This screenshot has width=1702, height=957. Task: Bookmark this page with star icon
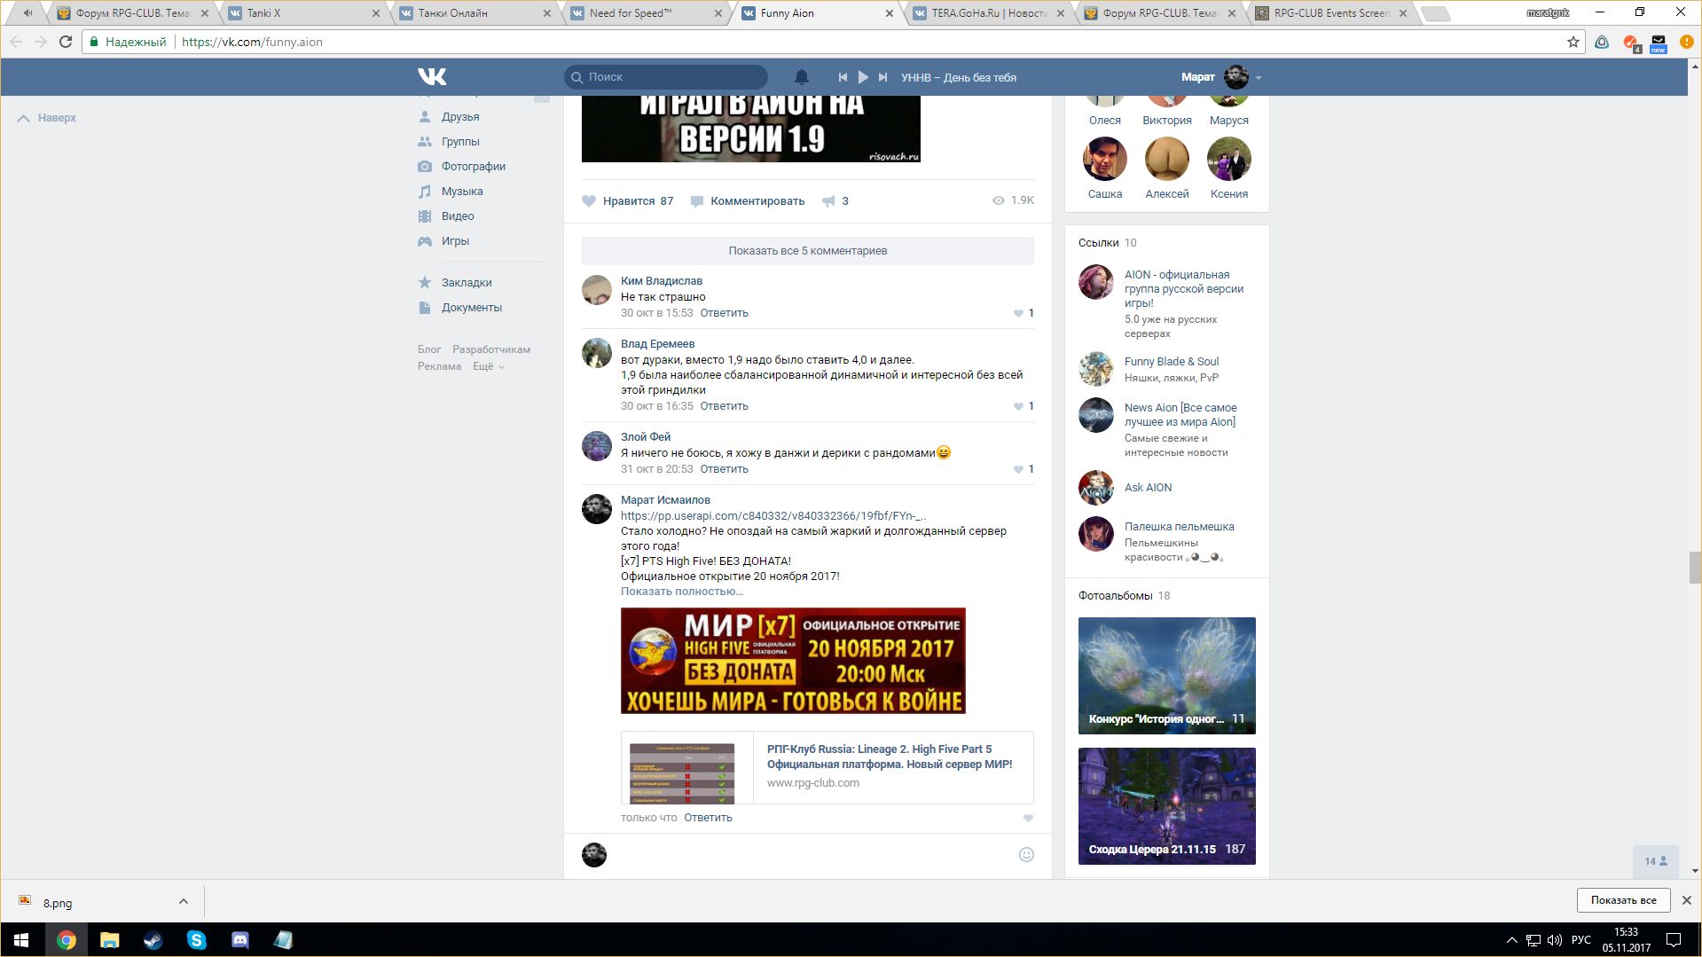click(x=1573, y=42)
